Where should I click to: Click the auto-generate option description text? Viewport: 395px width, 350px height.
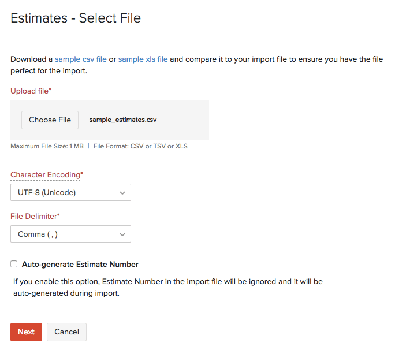(x=167, y=287)
